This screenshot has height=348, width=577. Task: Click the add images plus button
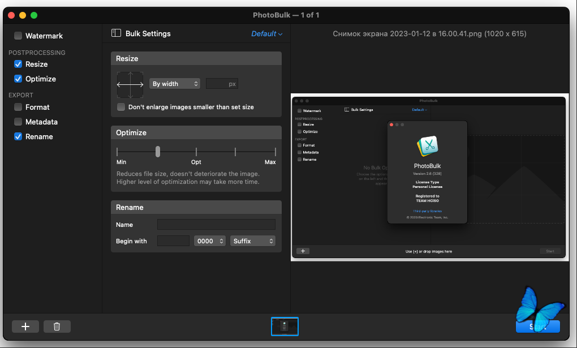[25, 326]
